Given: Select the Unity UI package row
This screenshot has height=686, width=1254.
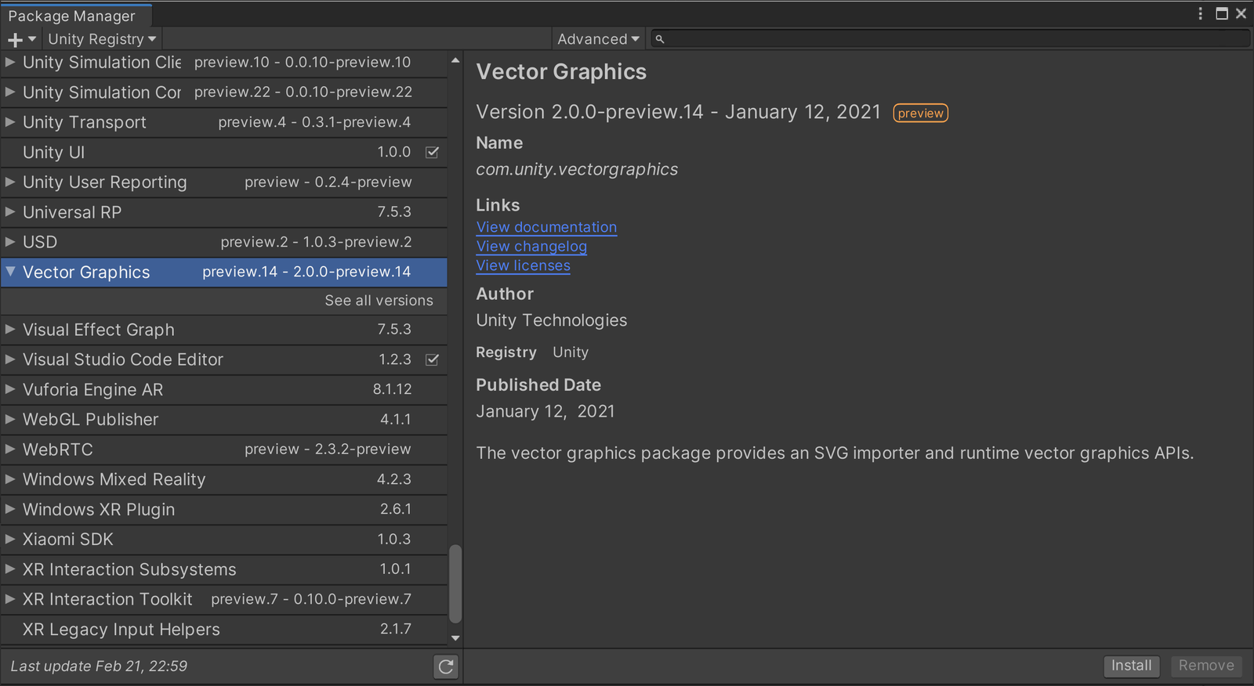Looking at the screenshot, I should click(x=224, y=152).
